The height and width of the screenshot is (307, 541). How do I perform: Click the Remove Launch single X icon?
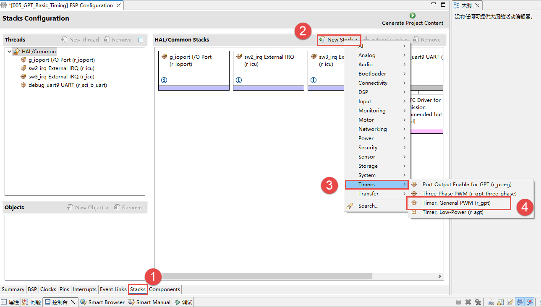tap(468, 302)
